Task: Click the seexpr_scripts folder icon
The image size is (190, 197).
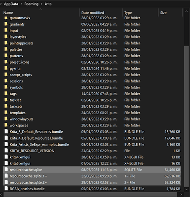Action: click(x=6, y=75)
